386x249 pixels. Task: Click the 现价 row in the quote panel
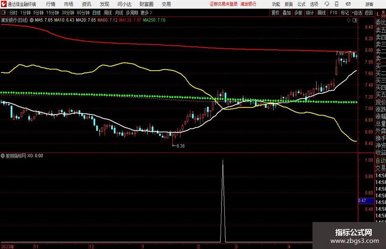(x=381, y=102)
